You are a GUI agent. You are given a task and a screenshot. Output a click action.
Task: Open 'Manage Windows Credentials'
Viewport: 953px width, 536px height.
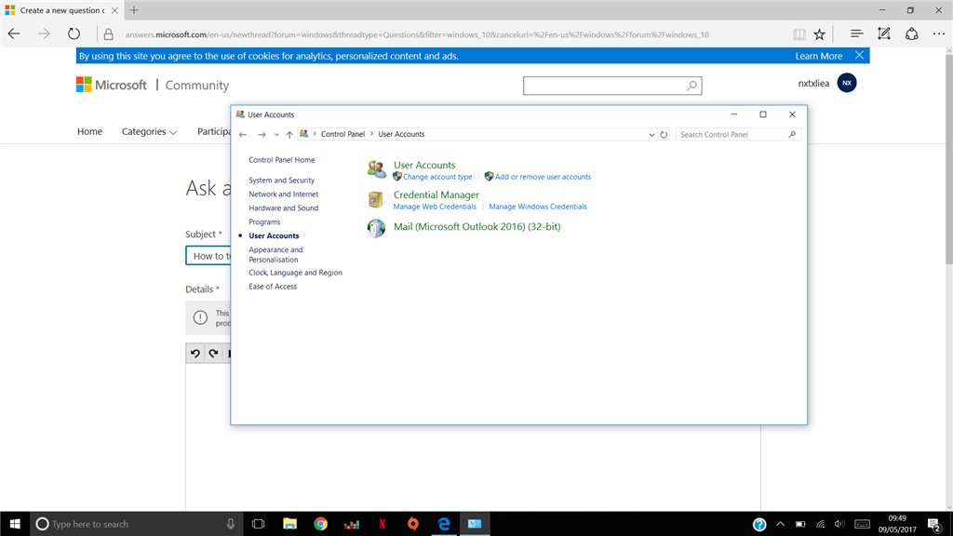538,207
